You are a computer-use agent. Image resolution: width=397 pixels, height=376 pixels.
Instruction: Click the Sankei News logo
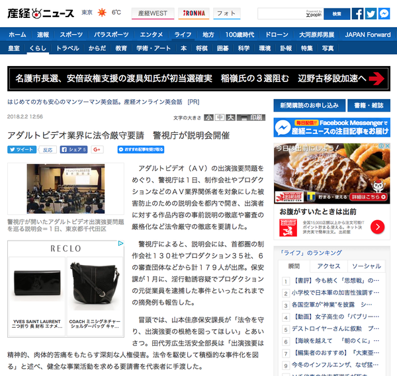click(x=40, y=13)
